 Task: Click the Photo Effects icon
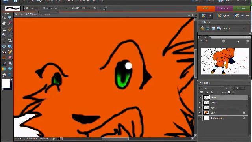click(213, 28)
